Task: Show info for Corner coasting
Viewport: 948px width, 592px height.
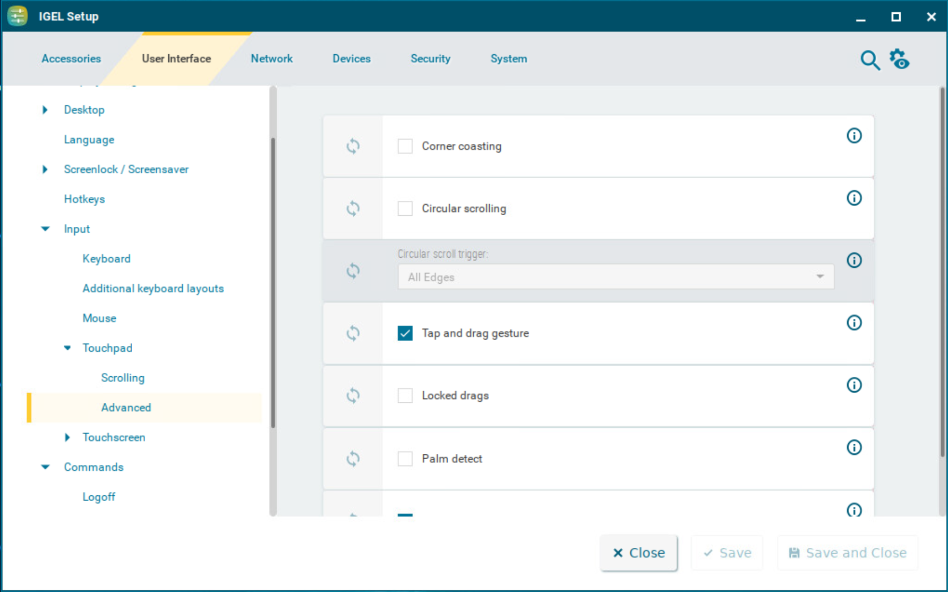Action: tap(853, 136)
